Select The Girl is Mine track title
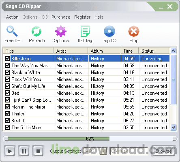 pos(26,128)
